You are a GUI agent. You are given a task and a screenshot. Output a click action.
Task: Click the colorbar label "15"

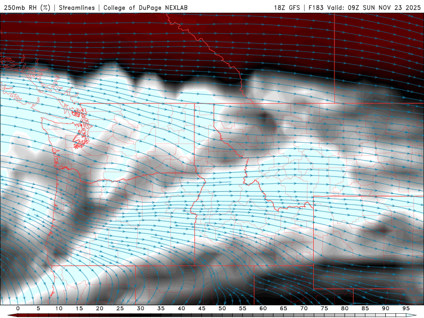point(79,308)
